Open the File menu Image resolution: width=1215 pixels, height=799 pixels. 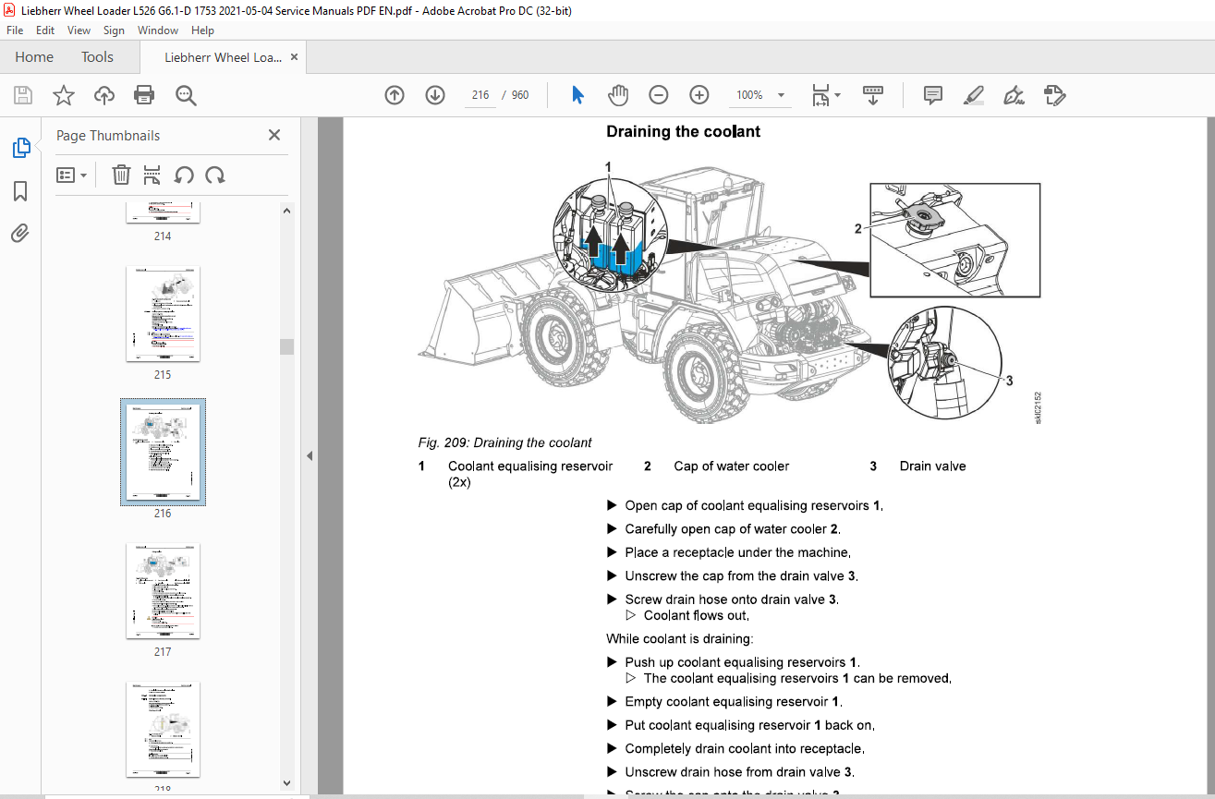point(15,30)
